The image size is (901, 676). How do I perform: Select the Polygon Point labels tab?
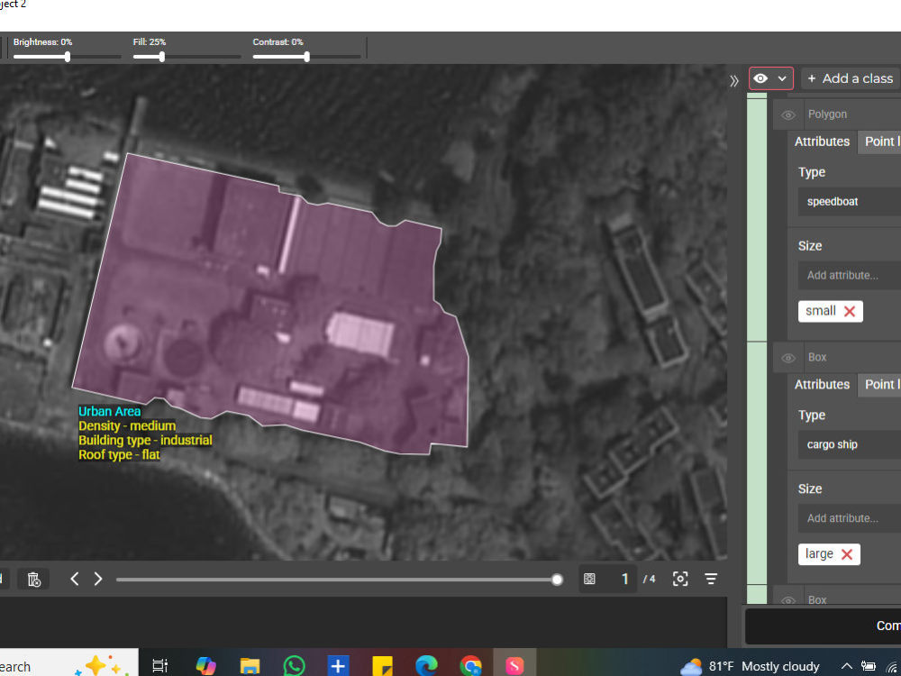click(879, 142)
